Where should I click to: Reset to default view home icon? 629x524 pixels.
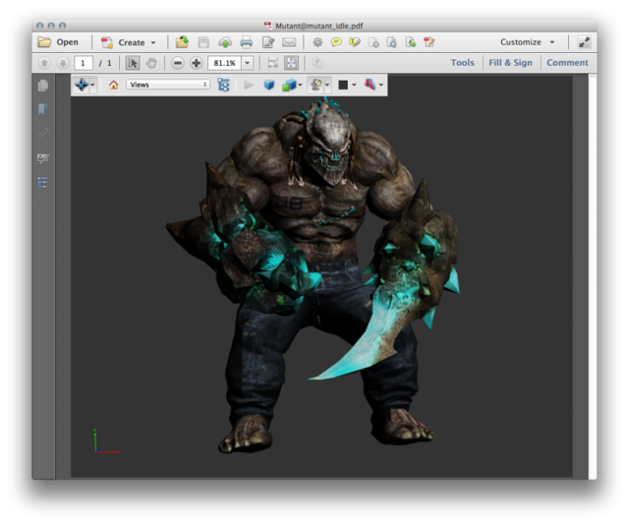click(114, 85)
